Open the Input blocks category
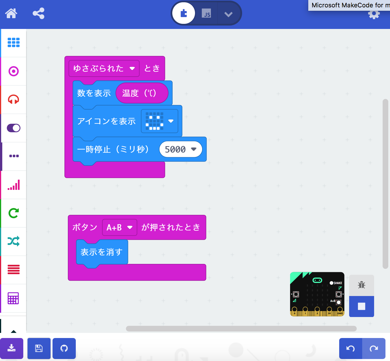390x361 pixels. 14,71
